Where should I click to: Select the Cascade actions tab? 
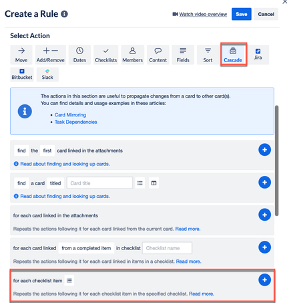tap(233, 55)
